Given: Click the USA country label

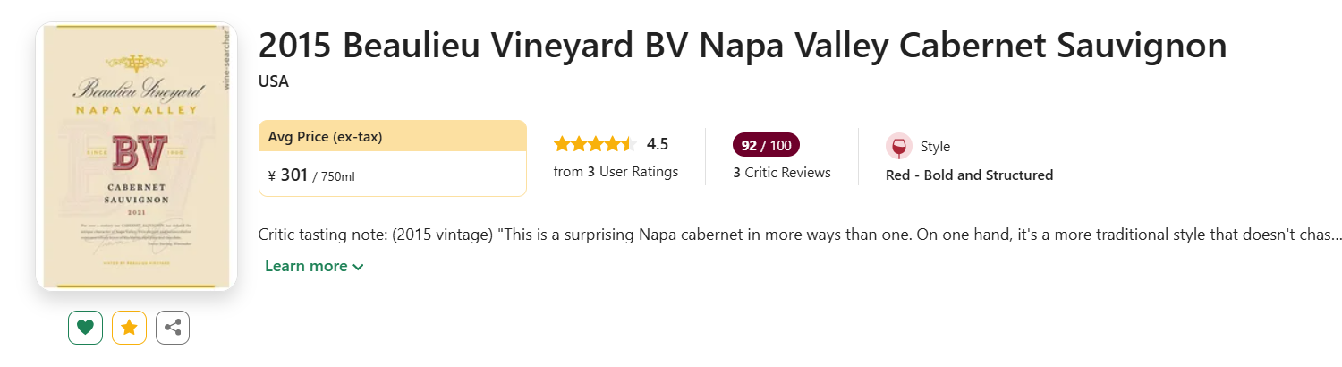Looking at the screenshot, I should point(274,81).
